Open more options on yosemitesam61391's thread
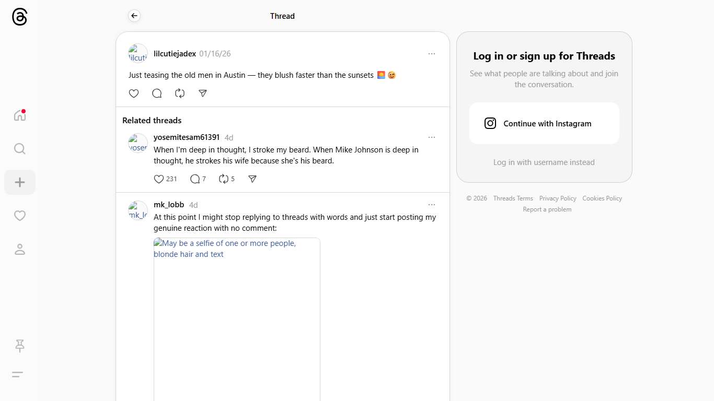The width and height of the screenshot is (714, 401). [431, 137]
